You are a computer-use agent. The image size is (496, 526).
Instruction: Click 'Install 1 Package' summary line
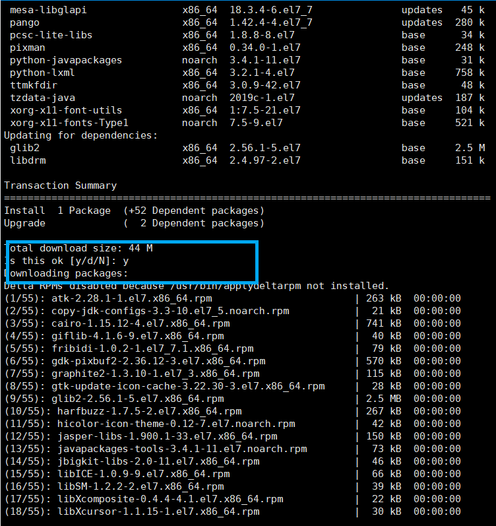[57, 211]
